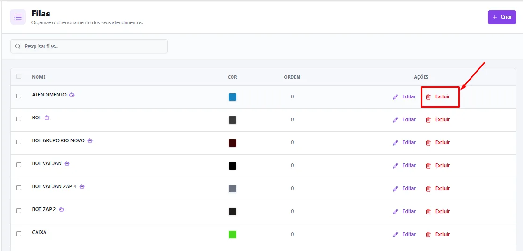Click the trash icon in BOT row
Viewport: 523px width, 251px height.
428,120
